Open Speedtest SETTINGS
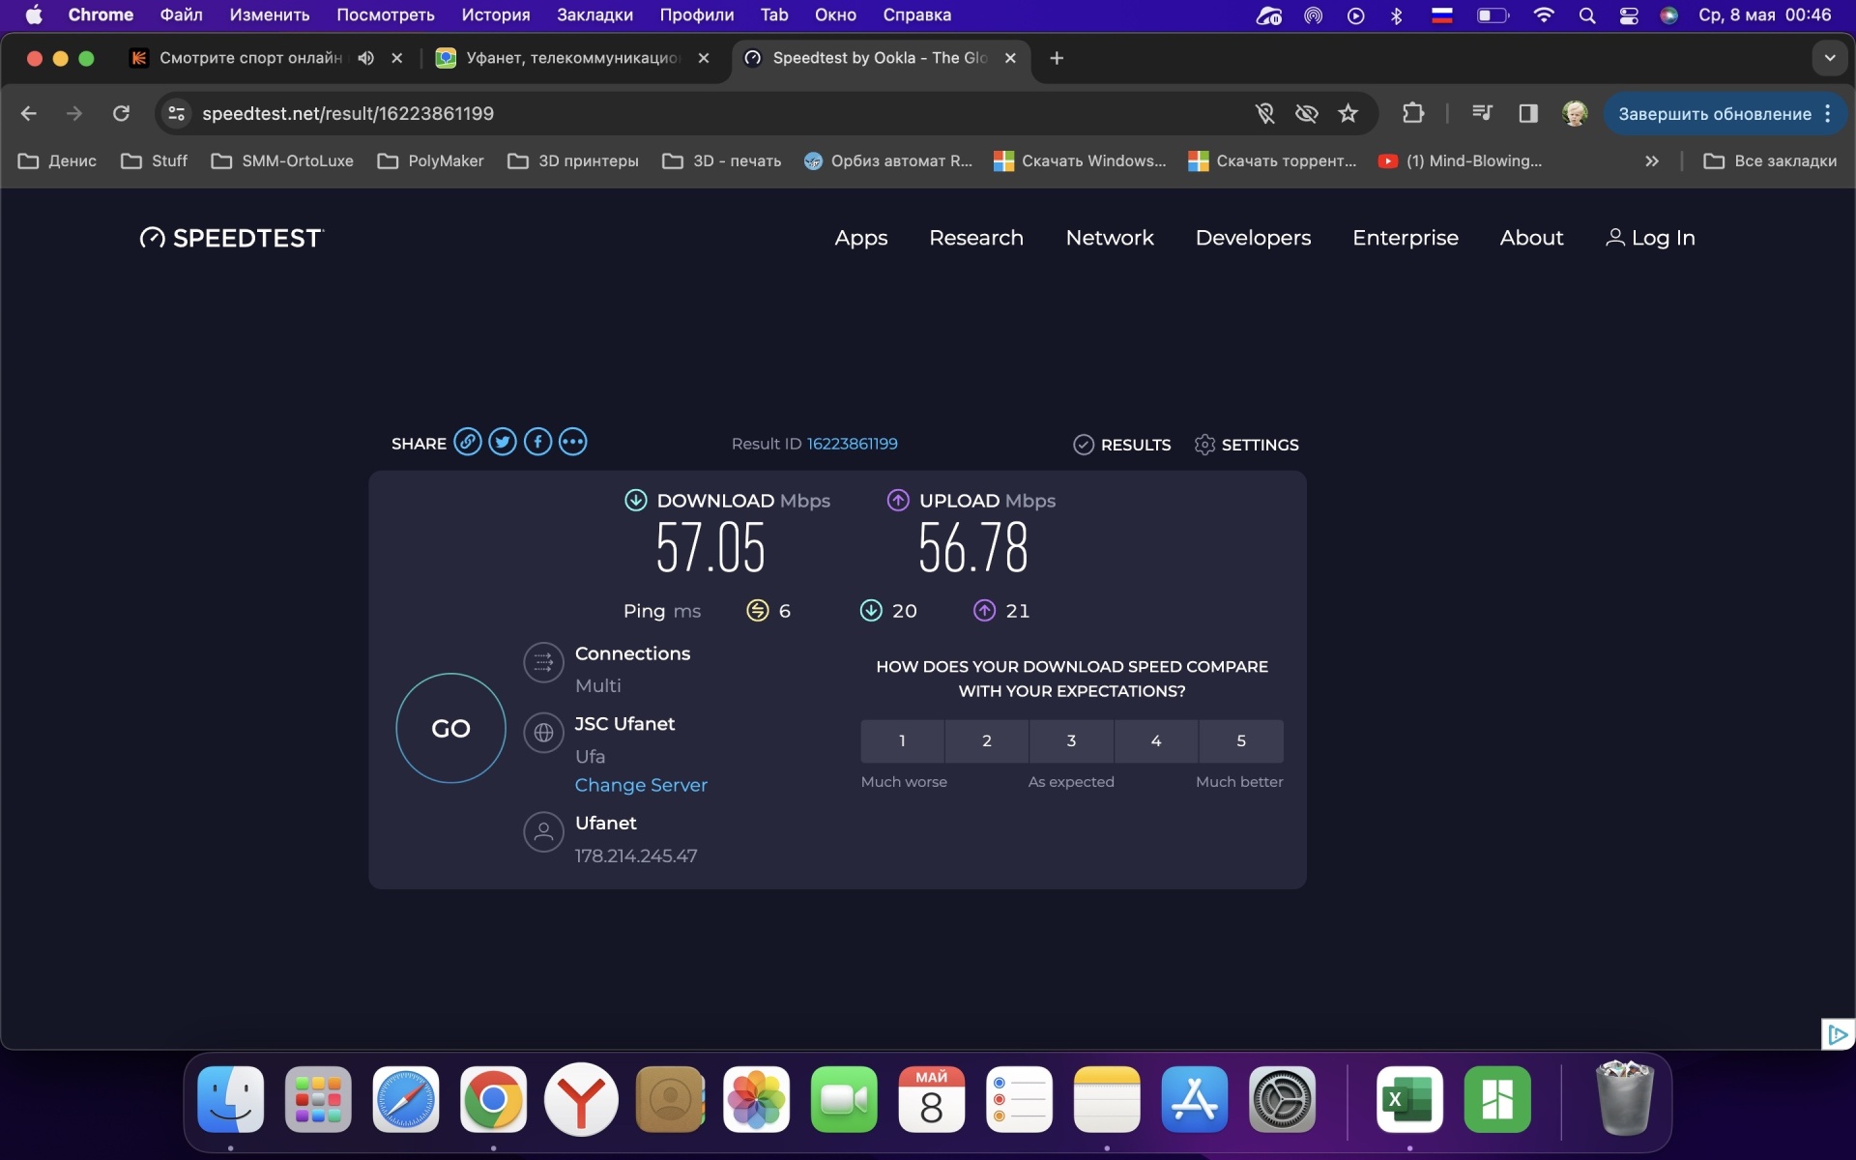This screenshot has height=1160, width=1856. click(1247, 445)
